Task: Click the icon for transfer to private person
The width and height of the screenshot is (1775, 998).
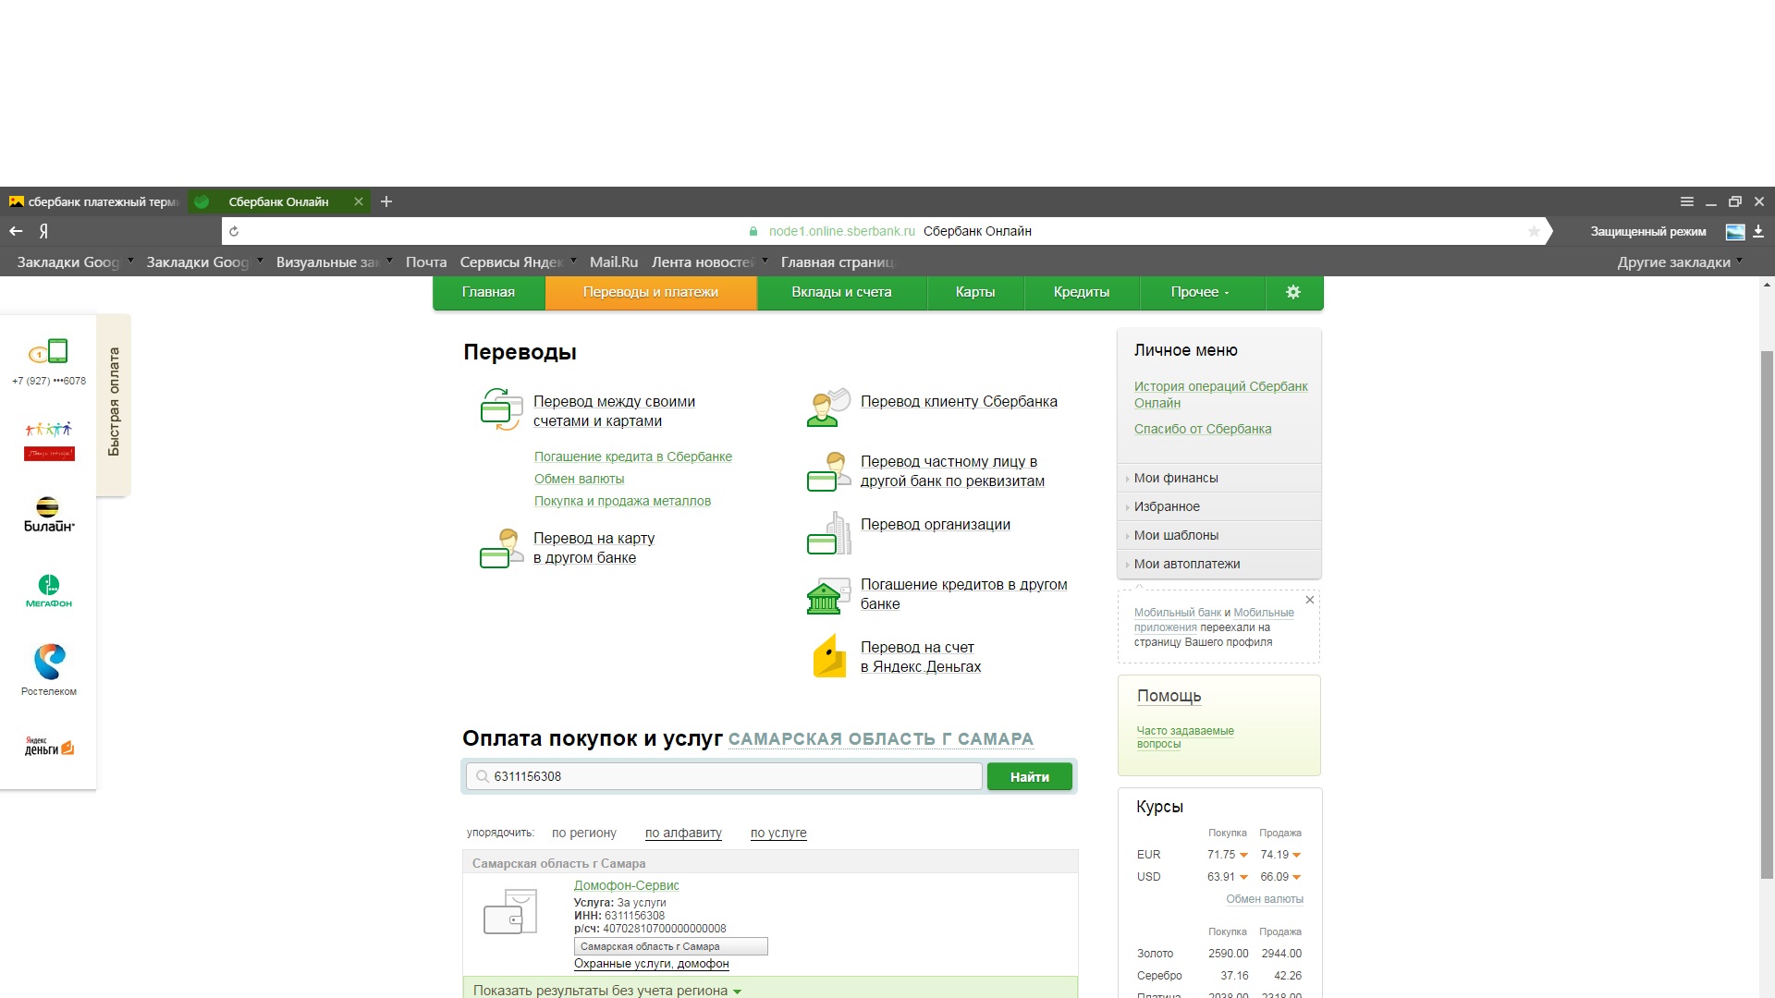Action: click(827, 471)
